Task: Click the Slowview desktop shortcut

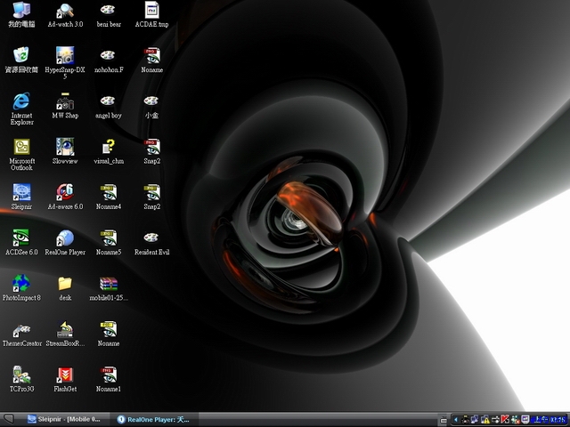Action: [x=65, y=146]
